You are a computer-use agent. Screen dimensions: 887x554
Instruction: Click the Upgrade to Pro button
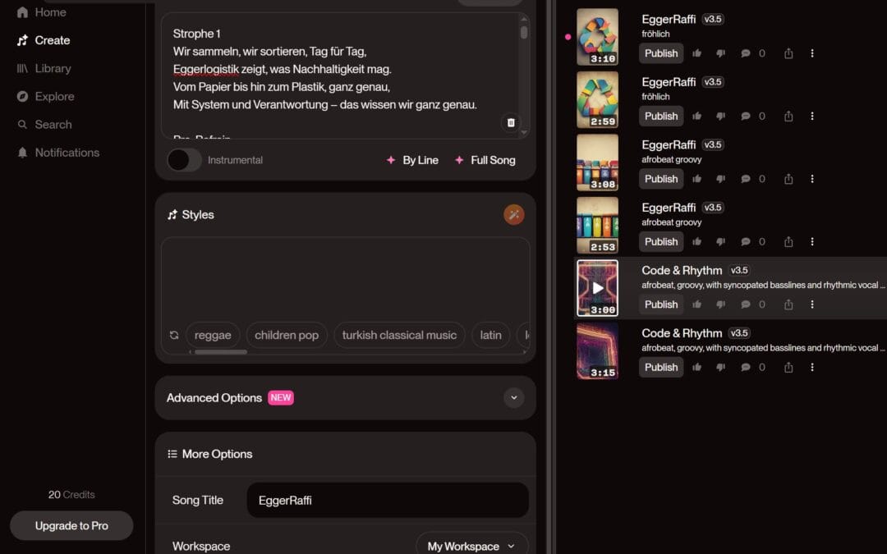pos(71,526)
